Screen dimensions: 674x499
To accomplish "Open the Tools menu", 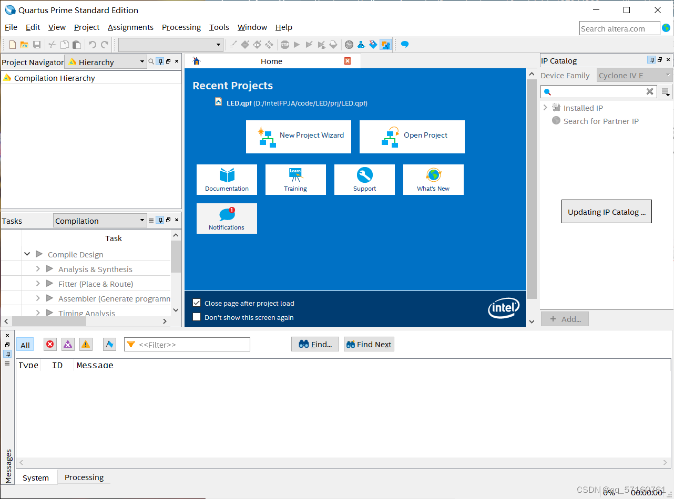I will 219,27.
